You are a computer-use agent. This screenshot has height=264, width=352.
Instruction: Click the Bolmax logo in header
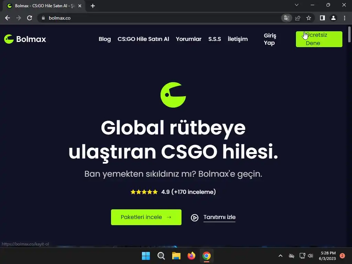[x=25, y=39]
